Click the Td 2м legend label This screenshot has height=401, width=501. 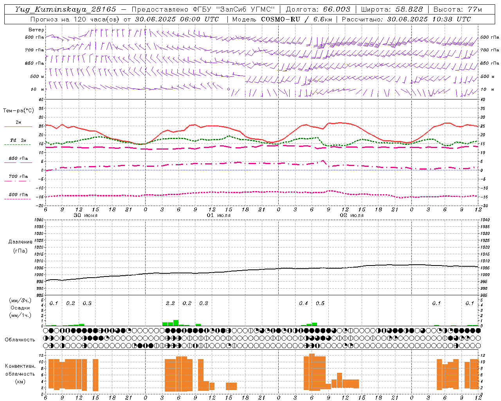18,140
